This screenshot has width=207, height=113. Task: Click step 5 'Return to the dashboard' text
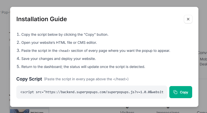83,67
